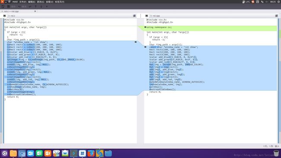This screenshot has height=158, width=281.
Task: Open the 查看(V) menu
Action: (49, 2)
